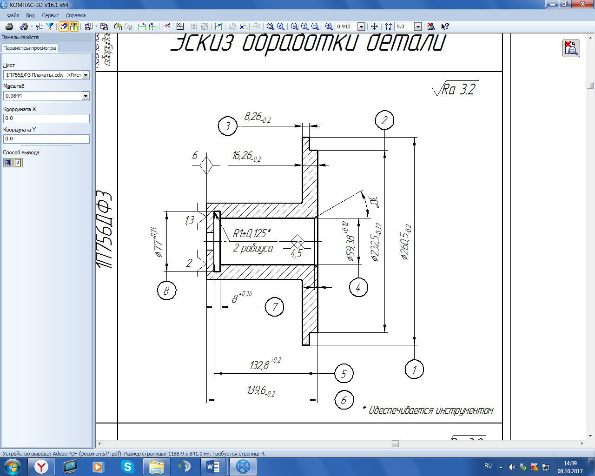Click the context help pointer icon
The image size is (595, 476).
[445, 26]
